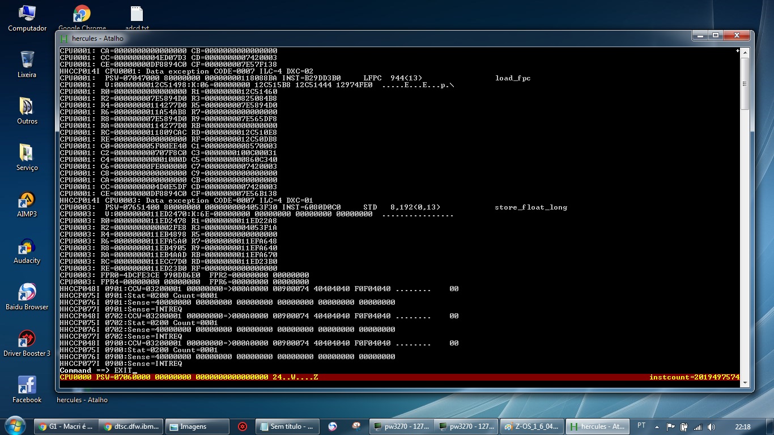774x435 pixels.
Task: Select the adcd.txt file icon on desktop
Action: [137, 18]
